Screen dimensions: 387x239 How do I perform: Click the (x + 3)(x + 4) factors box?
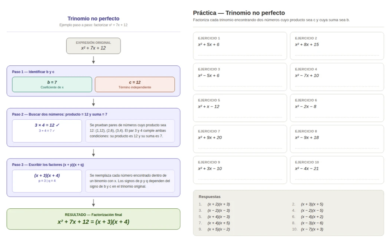(47, 181)
